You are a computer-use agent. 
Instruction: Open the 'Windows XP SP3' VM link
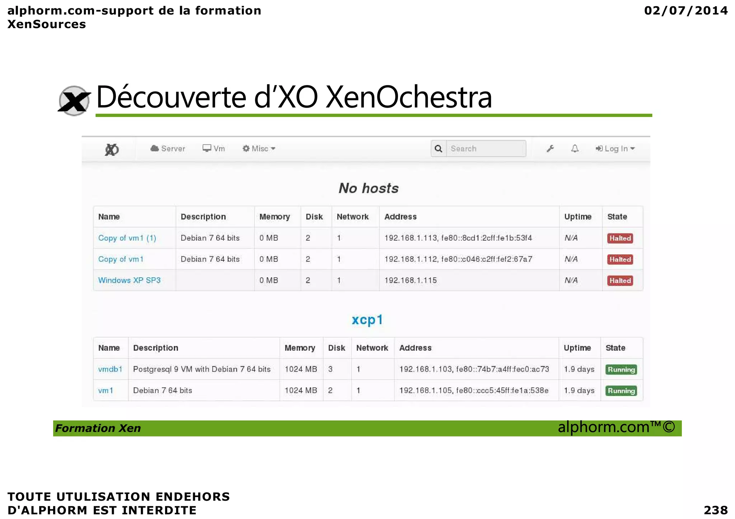[129, 280]
